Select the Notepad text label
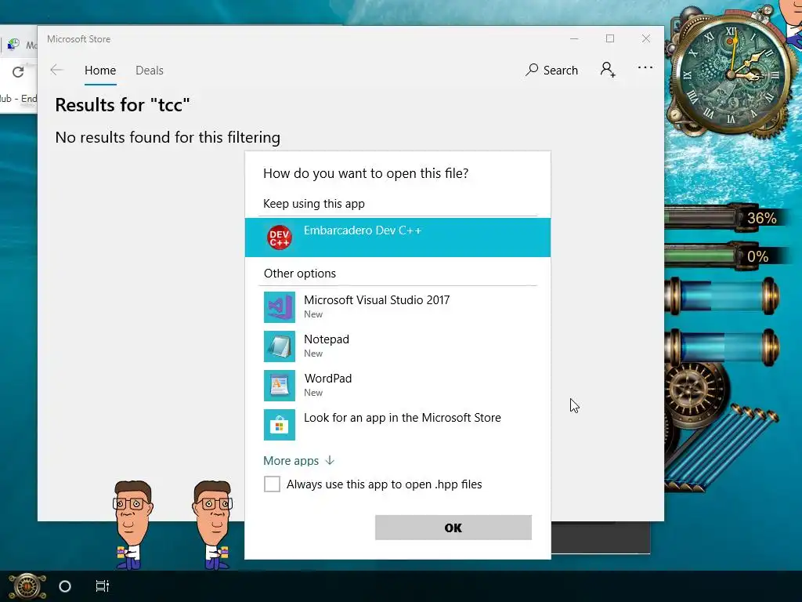 [327, 339]
